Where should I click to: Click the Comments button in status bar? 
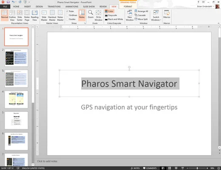pyautogui.click(x=150, y=168)
